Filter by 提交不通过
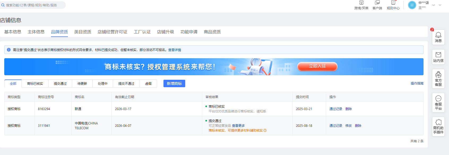This screenshot has height=155, width=449. [126, 84]
